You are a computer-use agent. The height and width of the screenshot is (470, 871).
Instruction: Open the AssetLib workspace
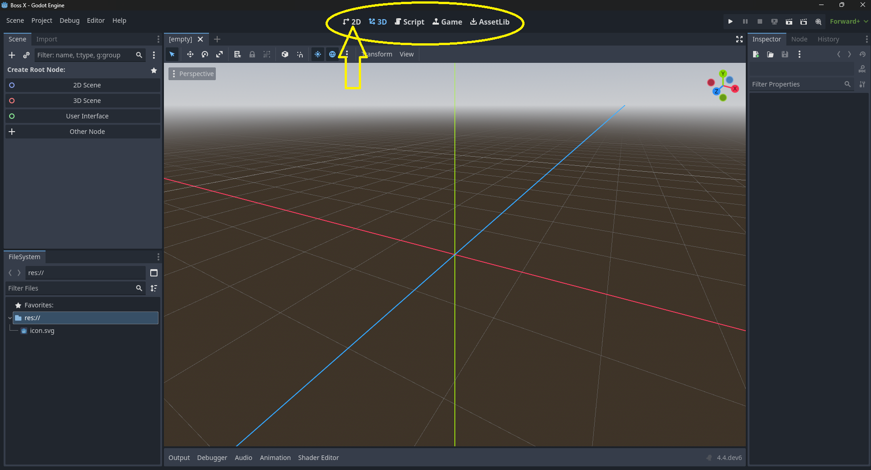point(490,22)
